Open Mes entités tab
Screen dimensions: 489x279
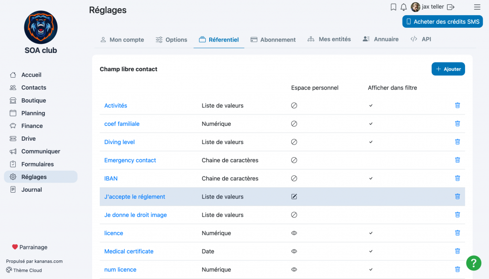click(329, 39)
